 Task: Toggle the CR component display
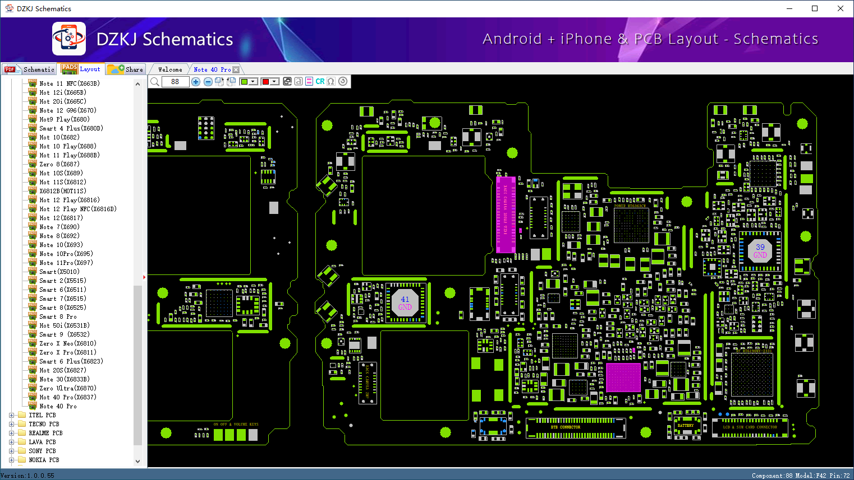(320, 81)
